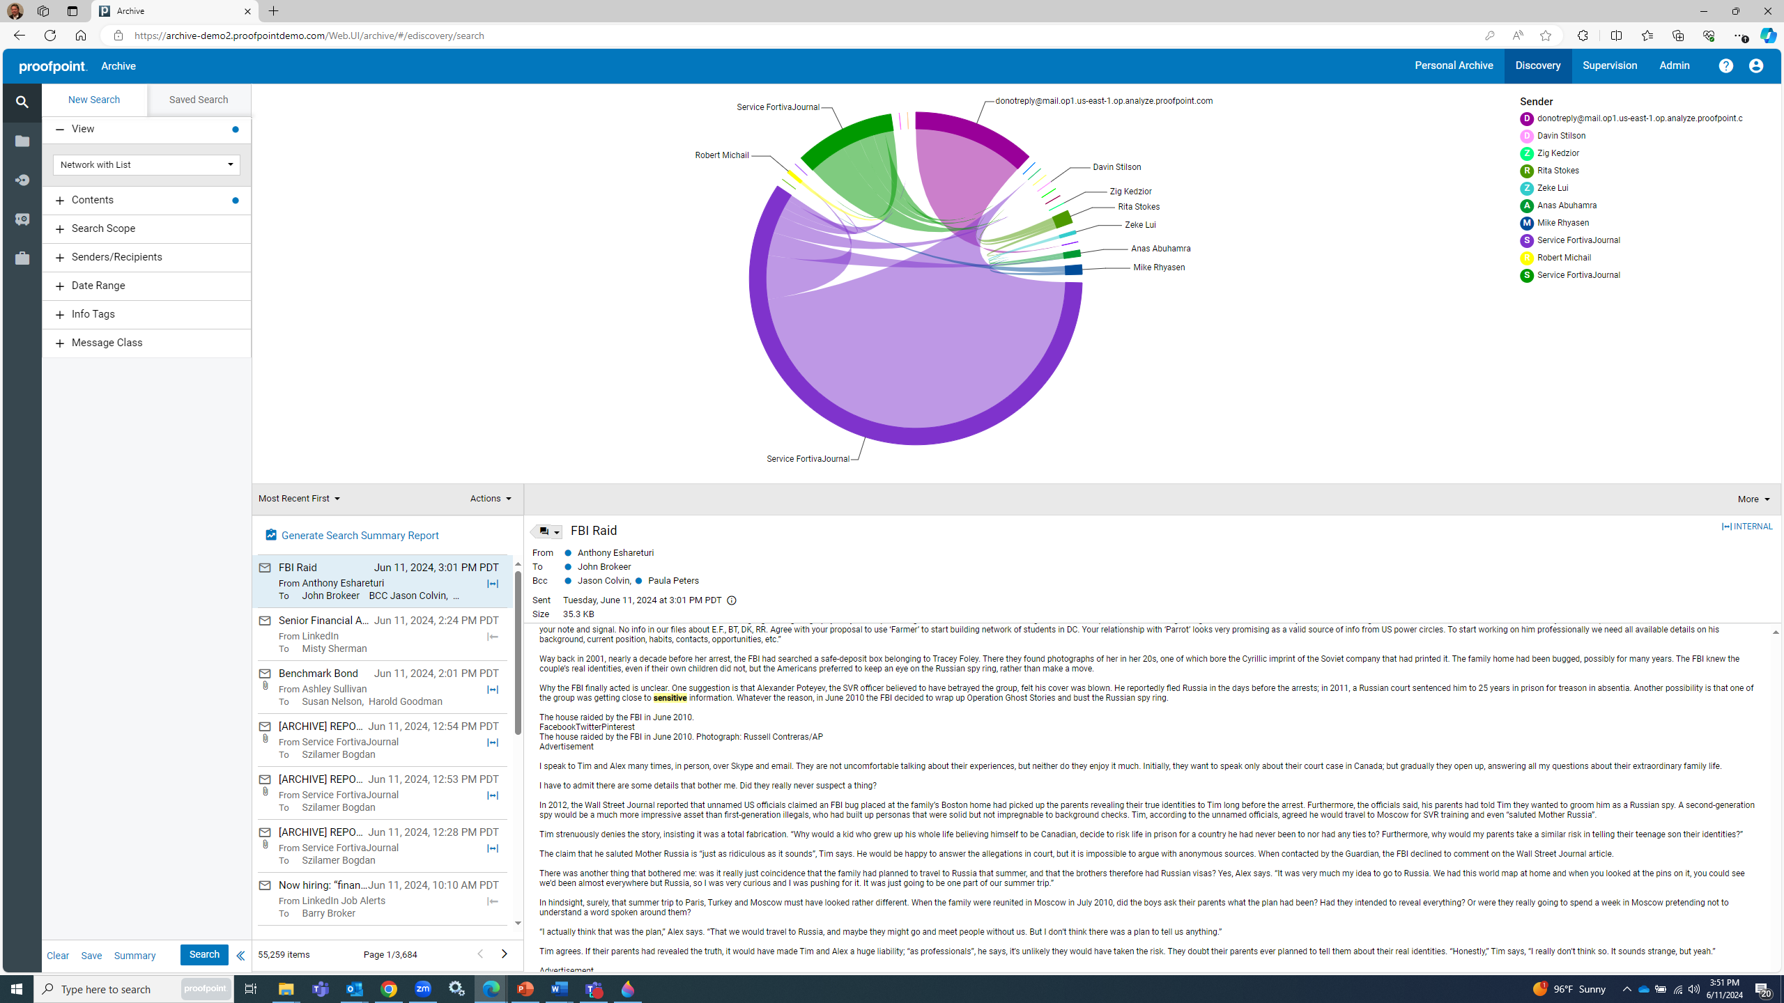Open the Supervision menu
This screenshot has width=1784, height=1003.
[1610, 65]
